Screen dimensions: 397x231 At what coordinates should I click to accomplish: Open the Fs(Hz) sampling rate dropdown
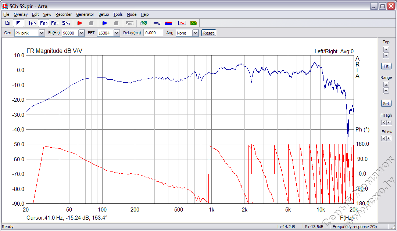[81, 33]
